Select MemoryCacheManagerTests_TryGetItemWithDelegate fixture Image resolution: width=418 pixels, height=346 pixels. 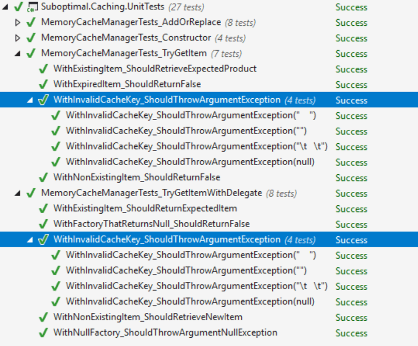[152, 193]
